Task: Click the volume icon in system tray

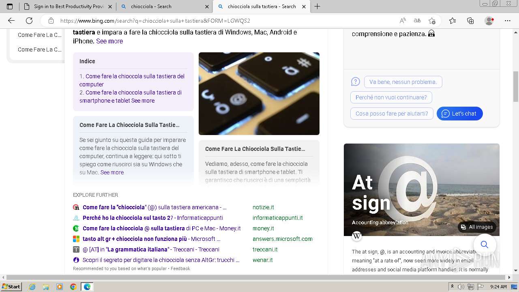Action: (x=461, y=287)
